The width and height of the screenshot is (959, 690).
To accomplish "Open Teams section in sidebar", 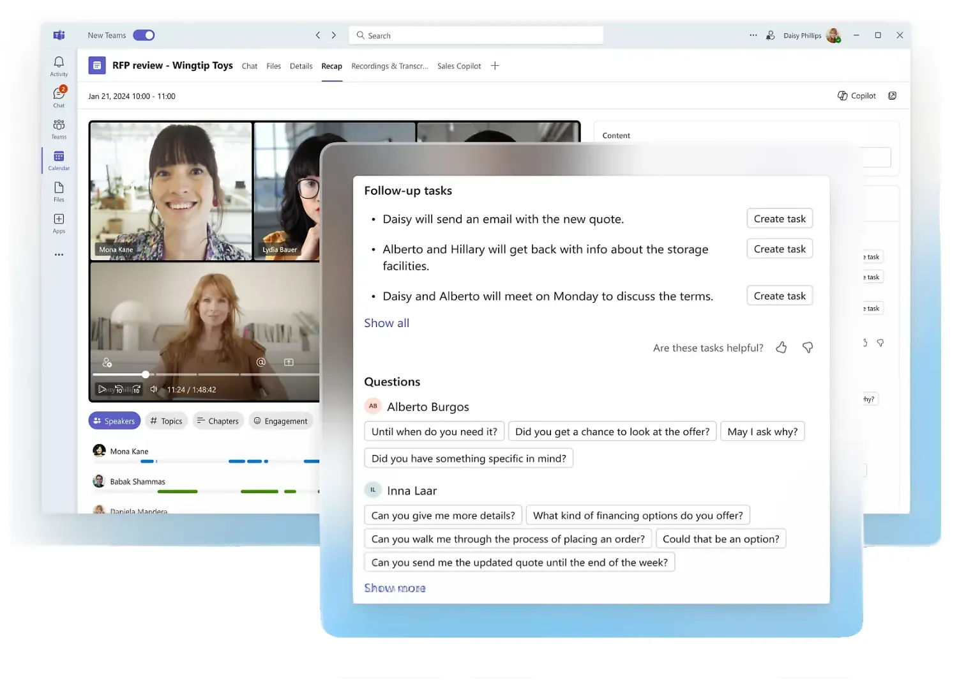I will [59, 128].
